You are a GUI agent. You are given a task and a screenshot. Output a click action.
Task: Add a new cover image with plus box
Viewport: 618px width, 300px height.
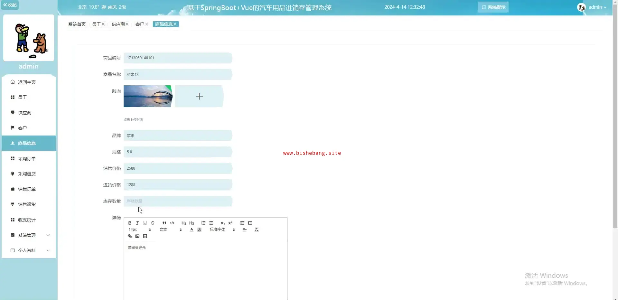pos(199,96)
